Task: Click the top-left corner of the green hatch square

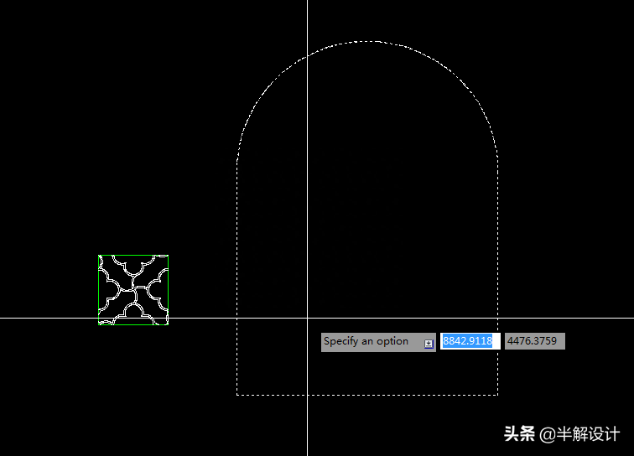Action: 99,256
